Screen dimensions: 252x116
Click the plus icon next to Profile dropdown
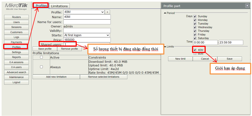click(x=108, y=12)
